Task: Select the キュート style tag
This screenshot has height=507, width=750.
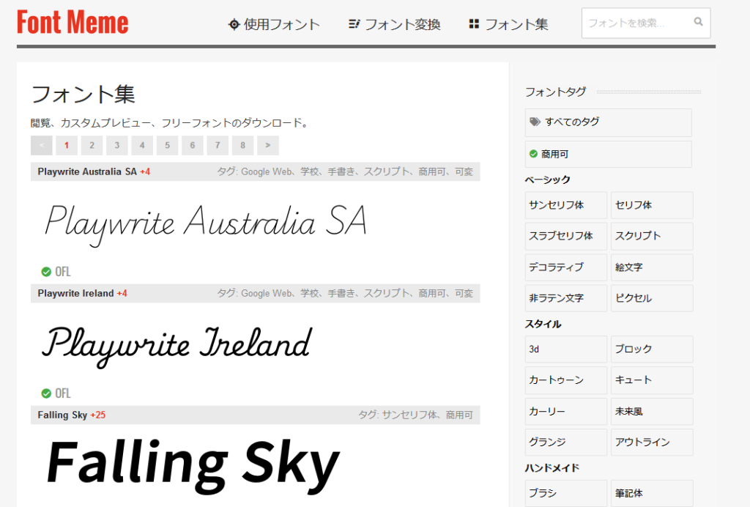Action: tap(652, 380)
